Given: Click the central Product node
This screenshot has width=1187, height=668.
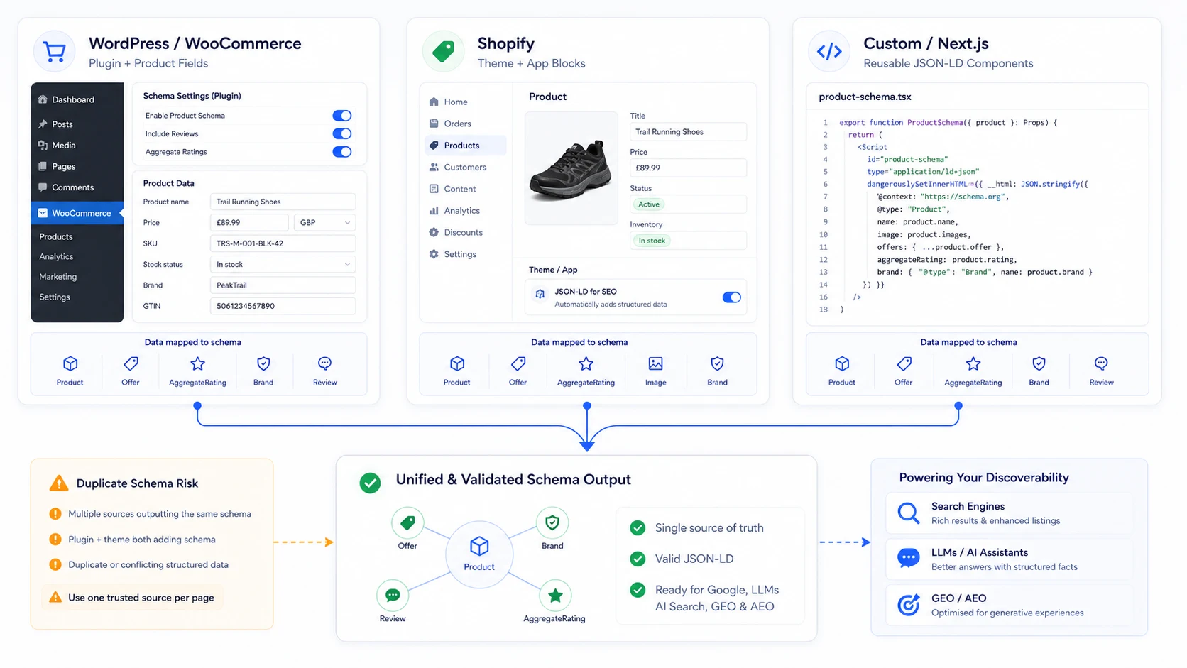Looking at the screenshot, I should (479, 554).
